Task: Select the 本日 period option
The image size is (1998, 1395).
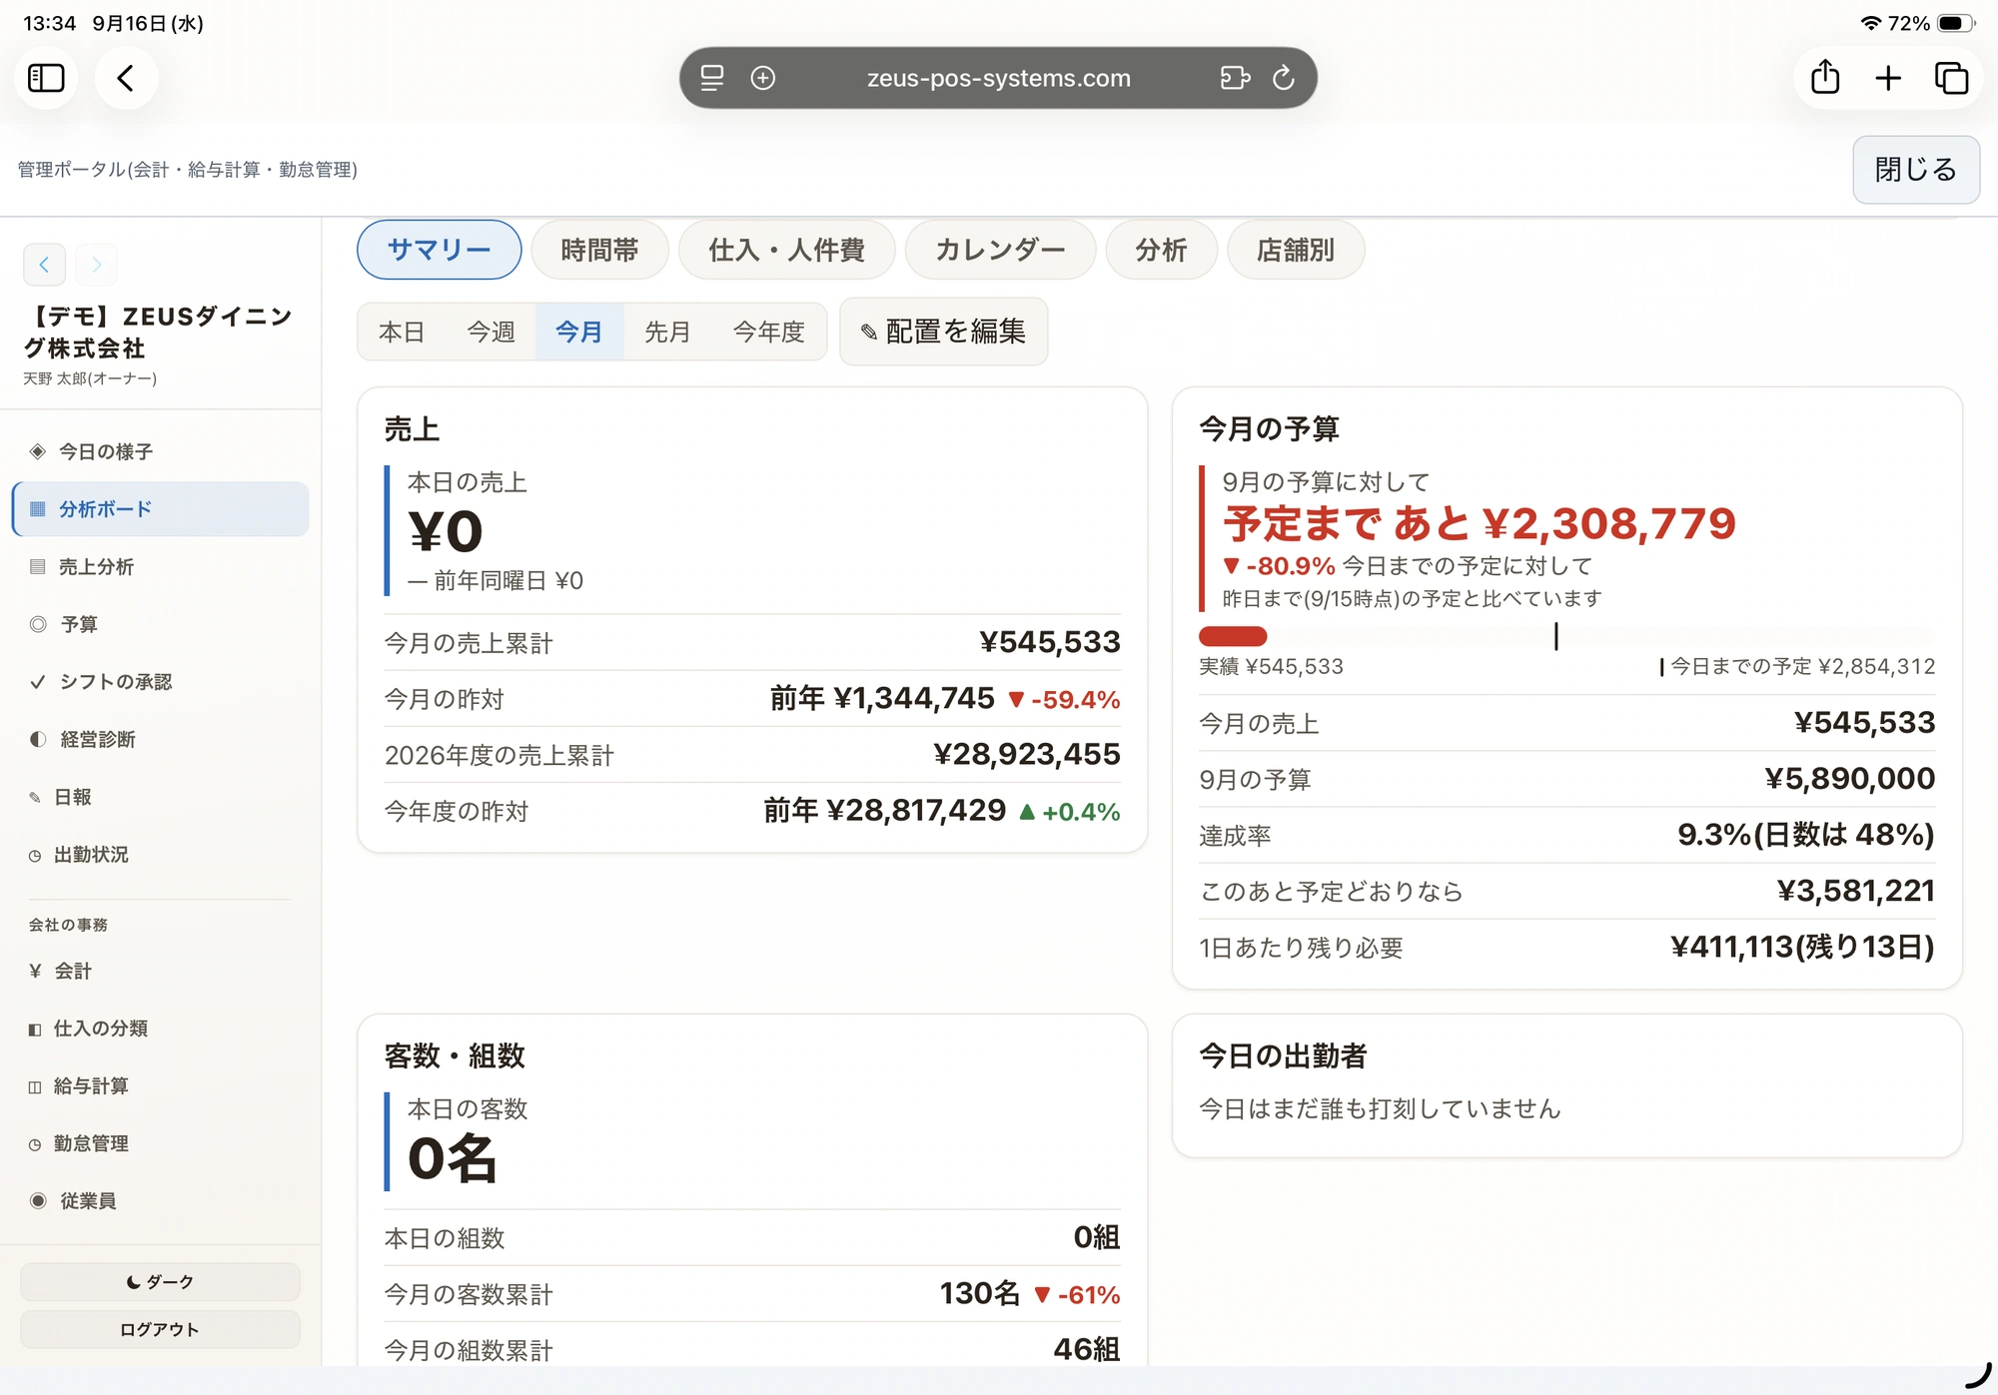Action: pos(402,332)
